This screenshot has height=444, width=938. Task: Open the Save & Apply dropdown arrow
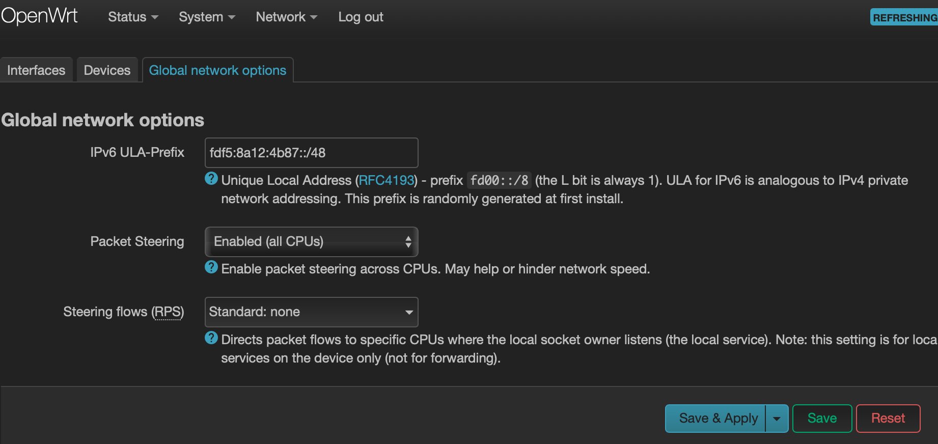(x=777, y=419)
